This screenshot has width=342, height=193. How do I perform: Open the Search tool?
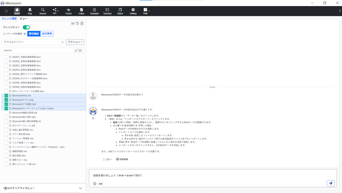43,11
